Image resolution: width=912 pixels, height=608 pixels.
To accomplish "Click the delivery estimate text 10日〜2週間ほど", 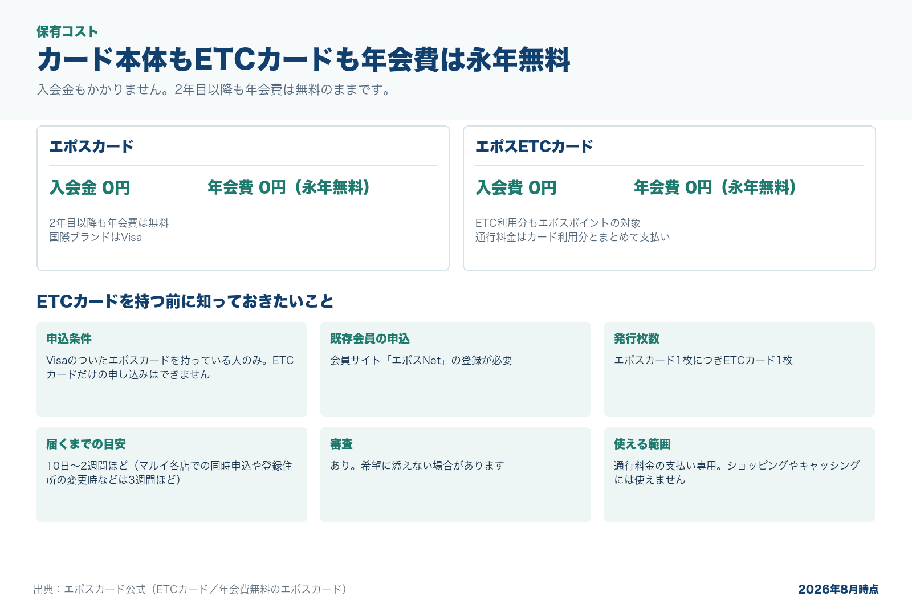I will 169,473.
